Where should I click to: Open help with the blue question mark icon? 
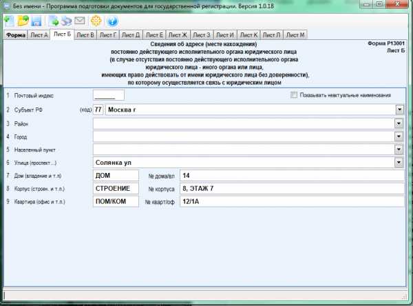[x=112, y=21]
